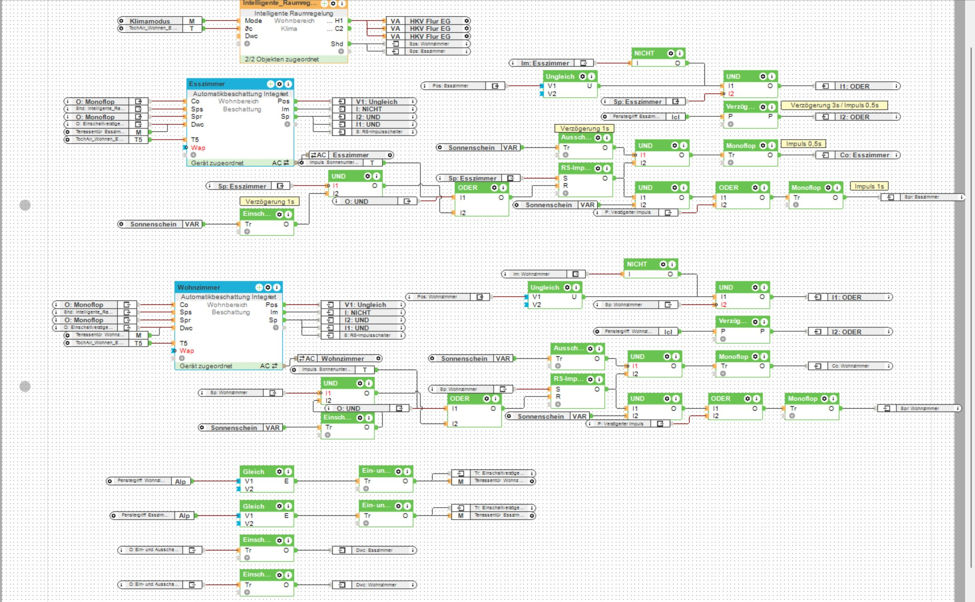Click gear icon on AC Wohnzimmer connector
This screenshot has width=975, height=602.
coord(378,358)
